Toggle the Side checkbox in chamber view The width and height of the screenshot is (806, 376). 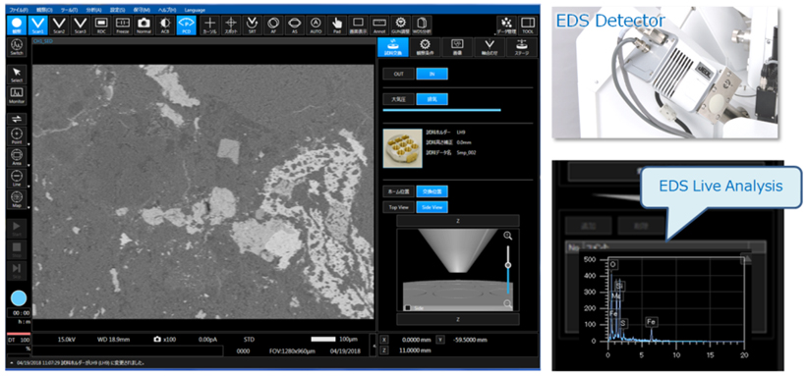tap(407, 307)
